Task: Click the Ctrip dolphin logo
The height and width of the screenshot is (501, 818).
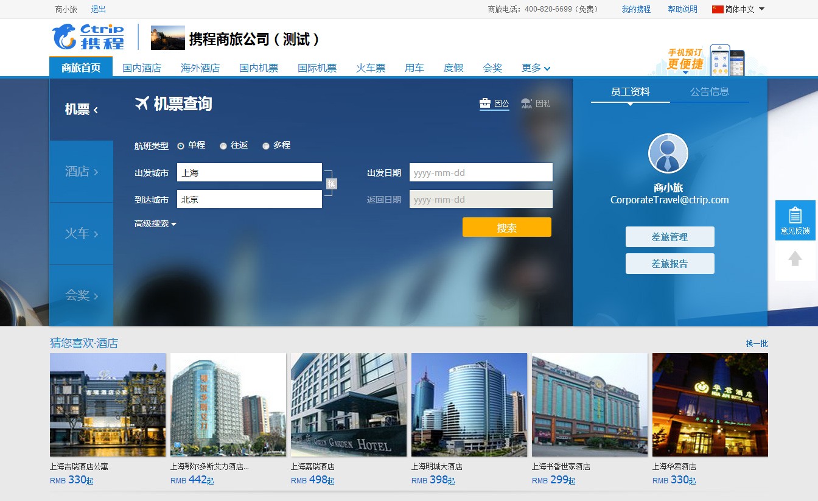Action: click(x=88, y=37)
